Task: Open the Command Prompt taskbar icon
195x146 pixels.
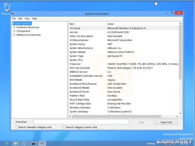Action: pos(33,143)
